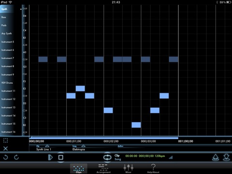The height and width of the screenshot is (174, 232).
Task: Tap the downward arrow import icon
Action: coord(226,157)
